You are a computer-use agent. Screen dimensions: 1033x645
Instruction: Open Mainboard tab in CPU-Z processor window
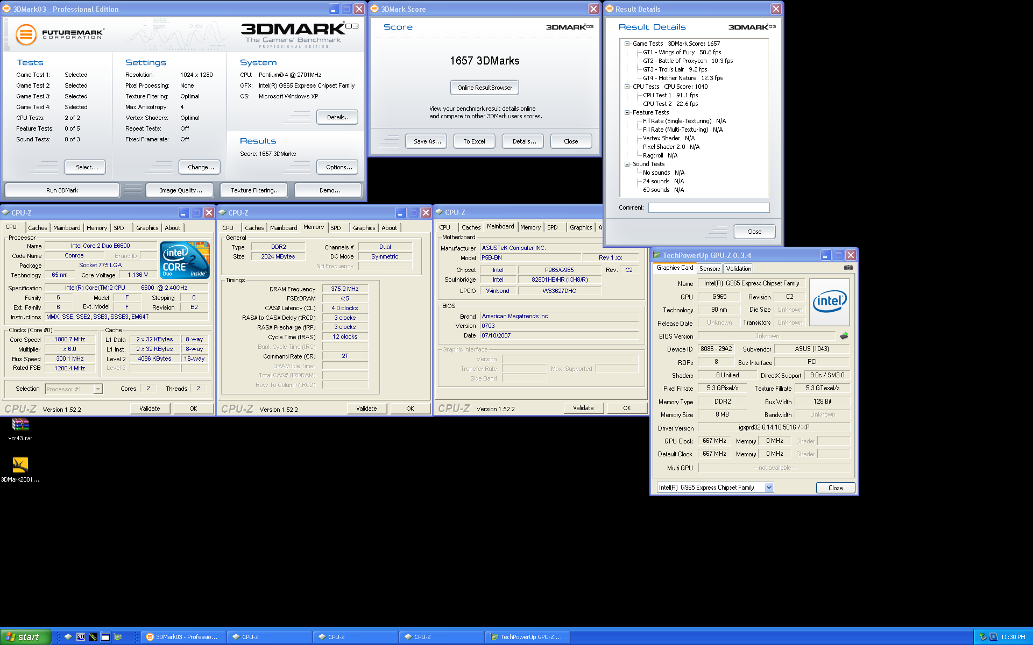point(67,228)
